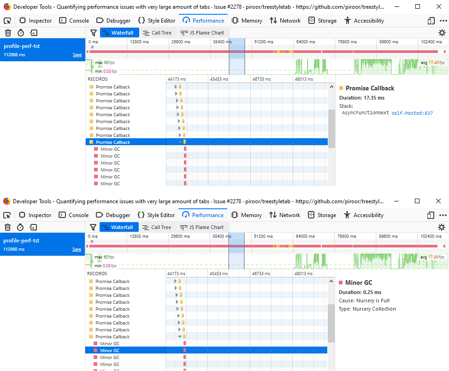Open the devtools meatball menu icon
The image size is (449, 371).
(443, 21)
